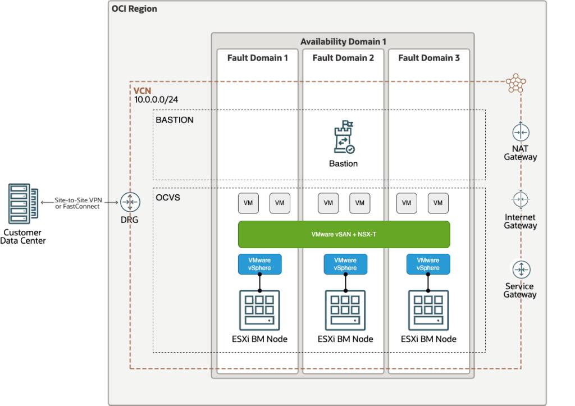Open the Service Gateway icon
Image resolution: width=575 pixels, height=406 pixels.
(x=521, y=270)
